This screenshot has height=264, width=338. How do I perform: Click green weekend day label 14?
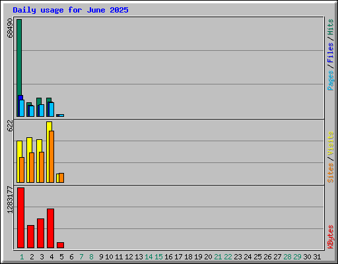tap(149, 257)
